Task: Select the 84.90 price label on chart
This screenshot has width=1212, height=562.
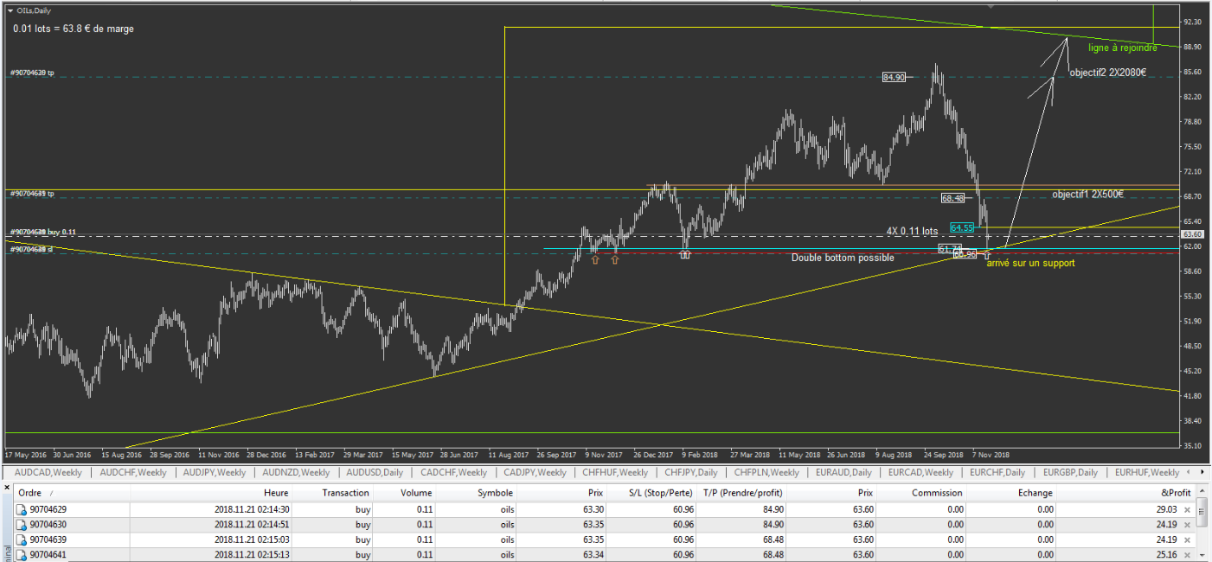Action: point(894,77)
